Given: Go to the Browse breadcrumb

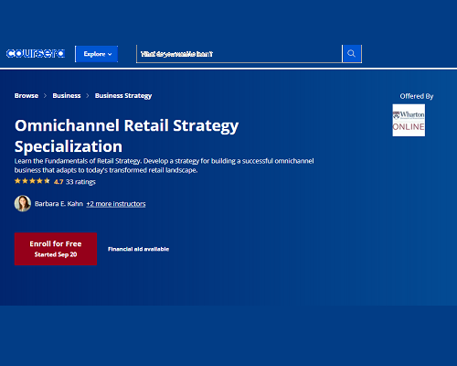Looking at the screenshot, I should pos(27,96).
